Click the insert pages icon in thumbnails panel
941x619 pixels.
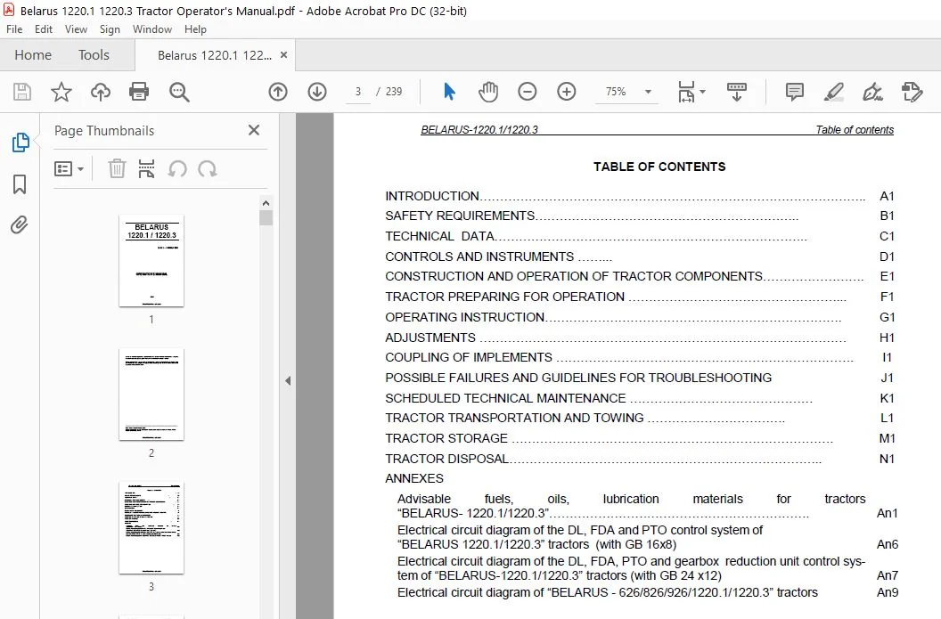coord(146,168)
